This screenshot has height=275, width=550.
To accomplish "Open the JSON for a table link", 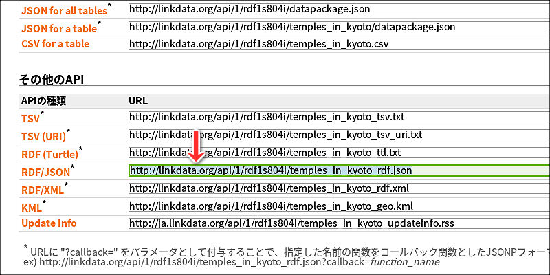I will pos(59,28).
